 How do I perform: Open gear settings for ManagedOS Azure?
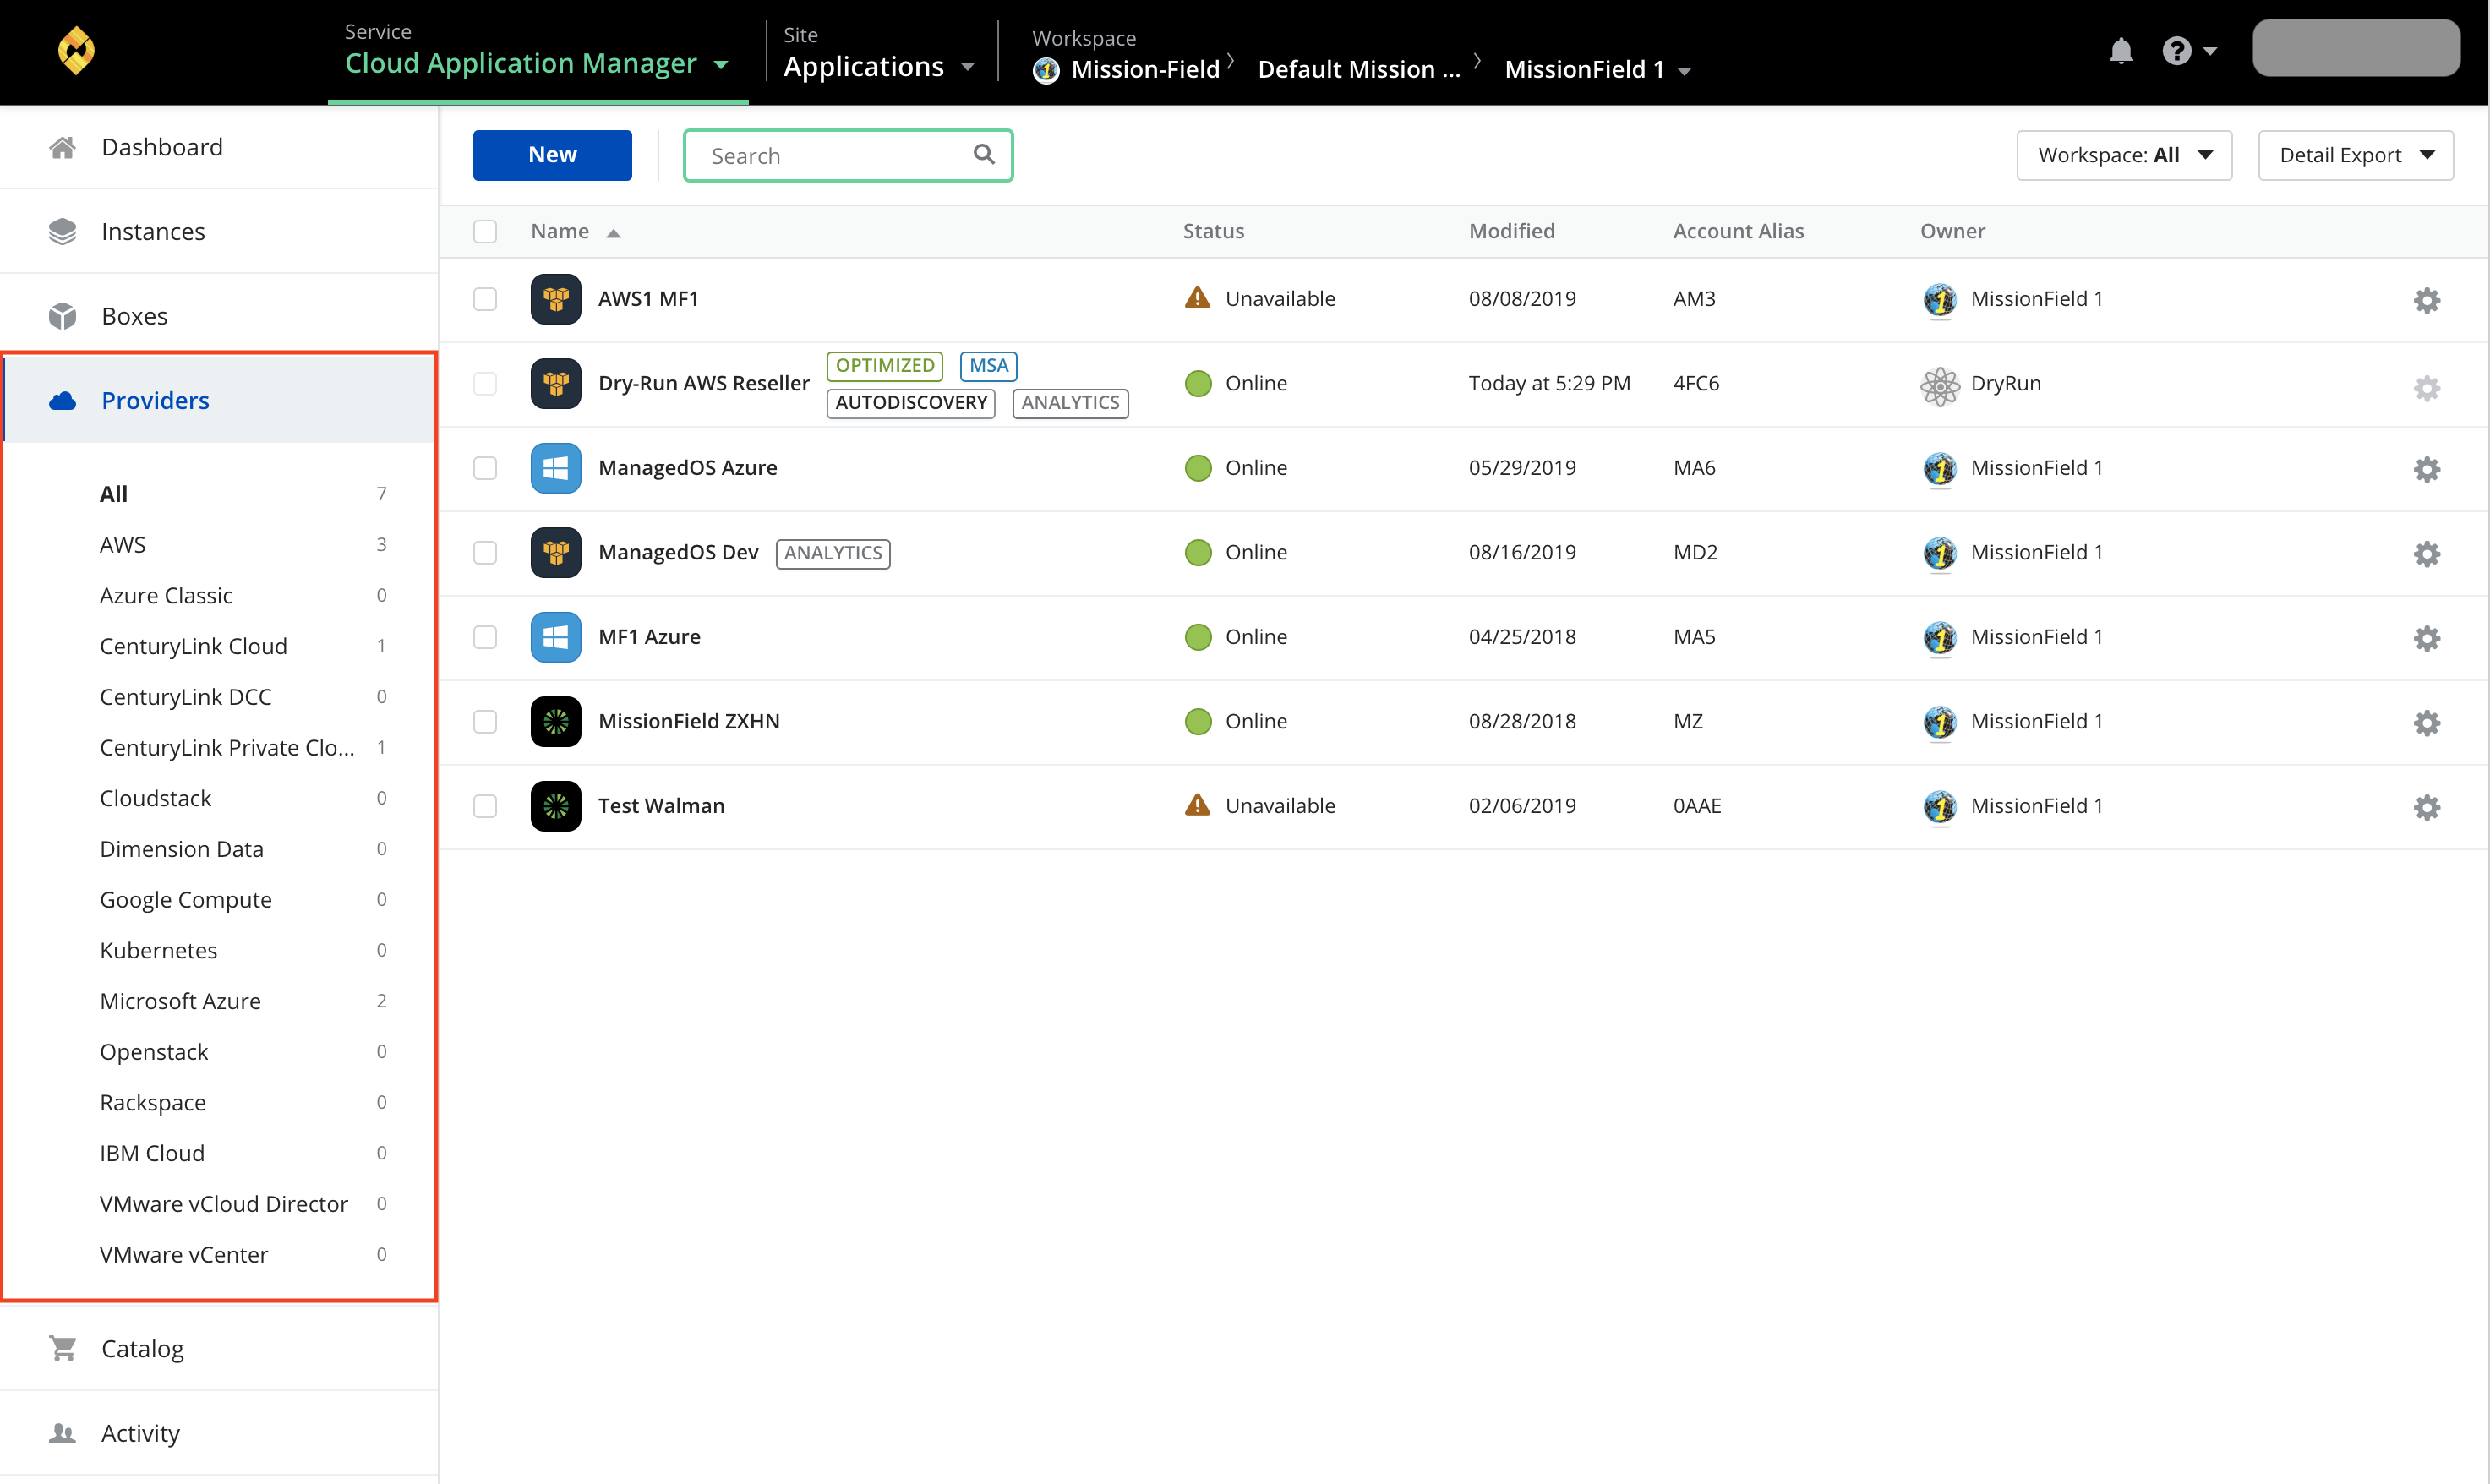point(2427,469)
